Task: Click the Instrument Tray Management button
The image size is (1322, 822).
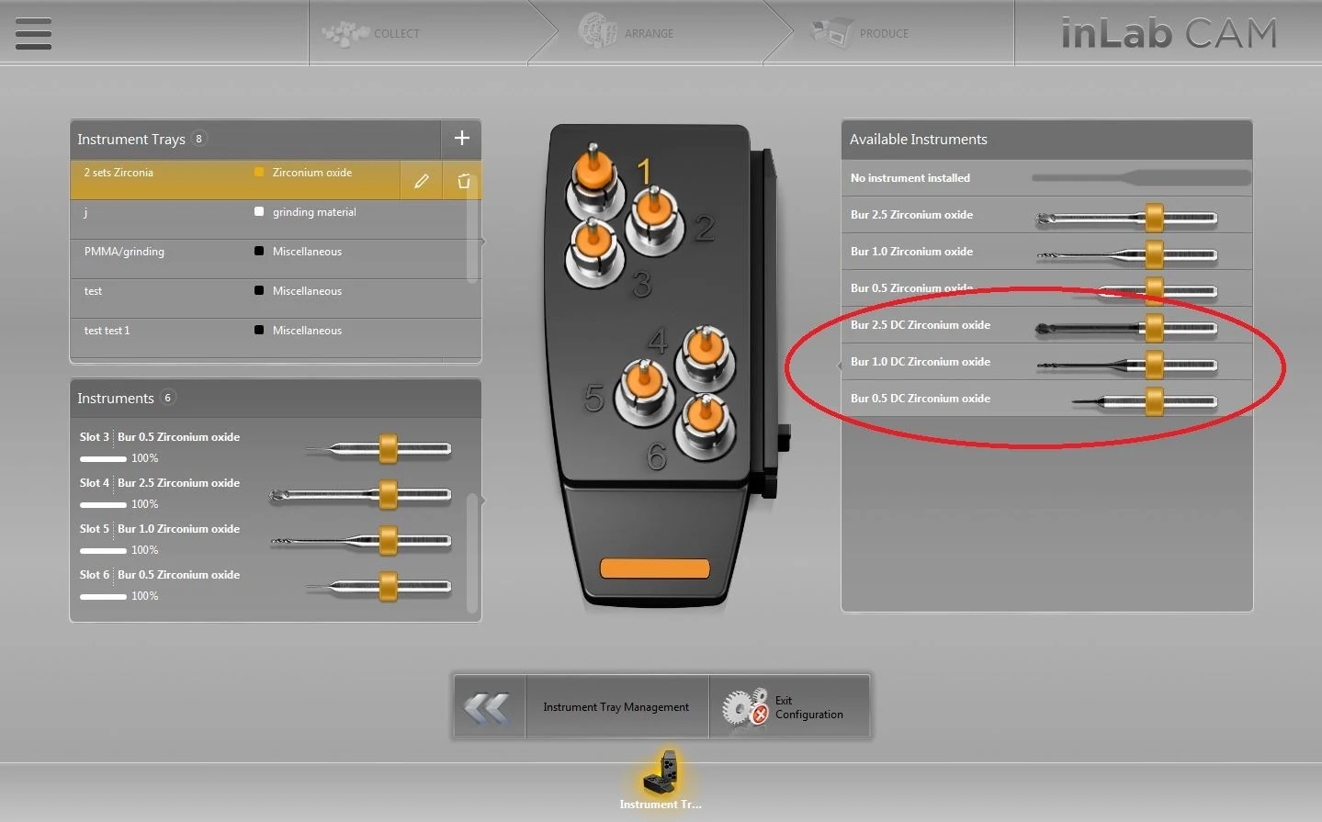Action: point(616,707)
